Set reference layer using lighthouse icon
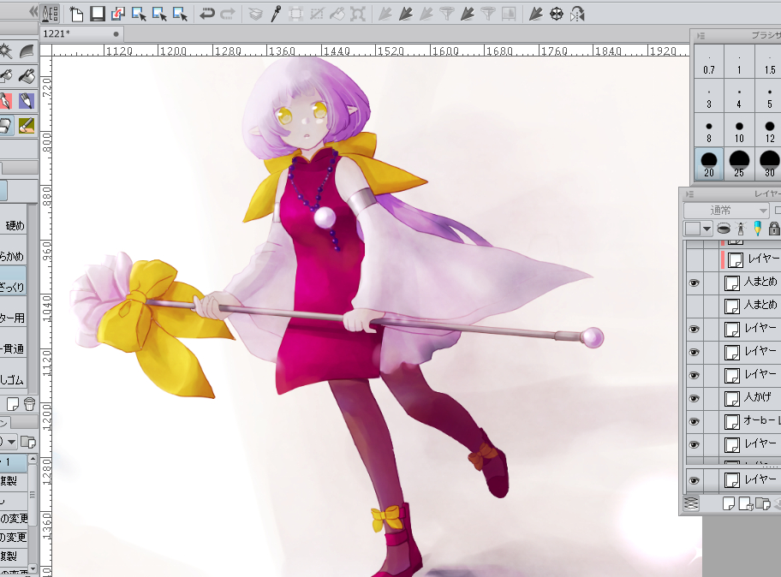This screenshot has height=577, width=781. tap(741, 229)
